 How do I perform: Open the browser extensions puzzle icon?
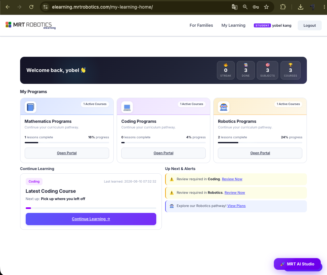[x=283, y=7]
